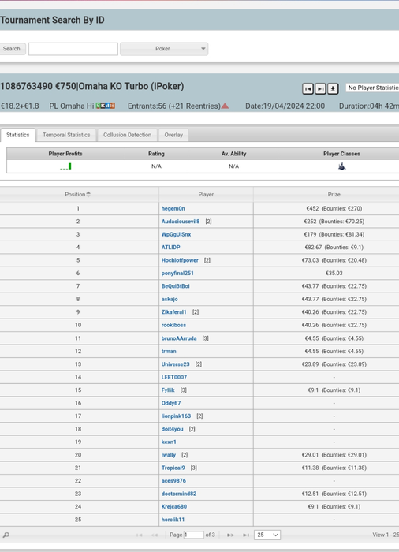
Task: Sort the table by the Position column
Action: (79, 194)
